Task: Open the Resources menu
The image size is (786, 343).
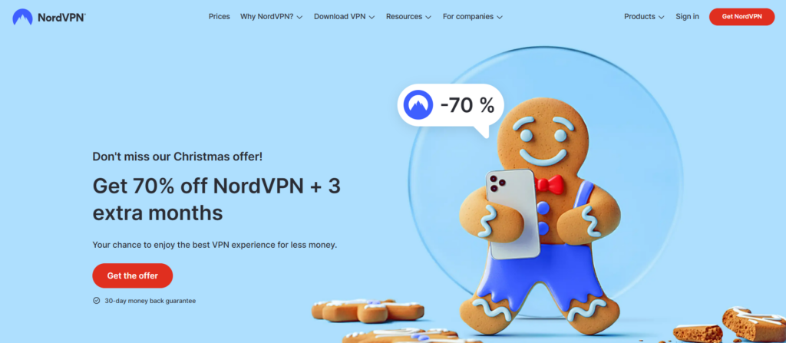Action: click(x=408, y=17)
